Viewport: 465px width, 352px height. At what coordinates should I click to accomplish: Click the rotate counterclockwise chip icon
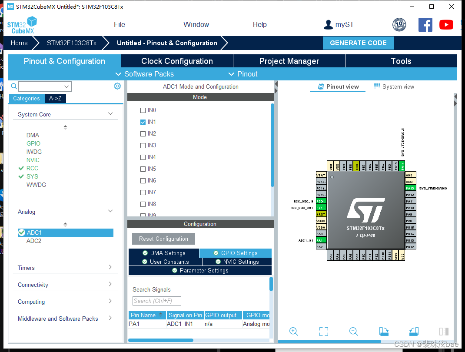coord(414,331)
